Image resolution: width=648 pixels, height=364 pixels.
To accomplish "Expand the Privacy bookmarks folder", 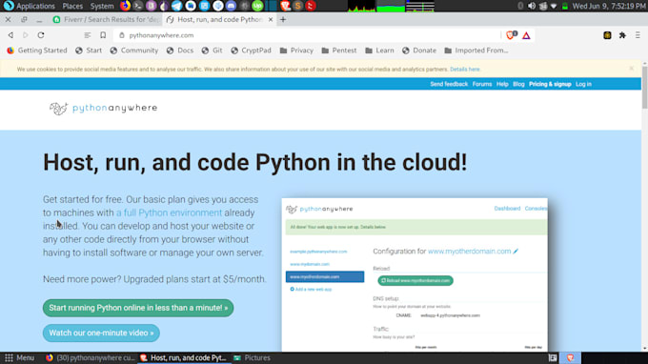I will 296,51.
